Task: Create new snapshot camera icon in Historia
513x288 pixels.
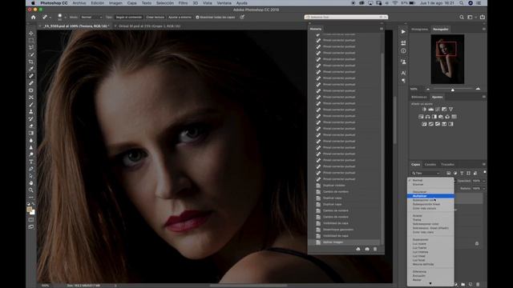Action: (x=367, y=249)
